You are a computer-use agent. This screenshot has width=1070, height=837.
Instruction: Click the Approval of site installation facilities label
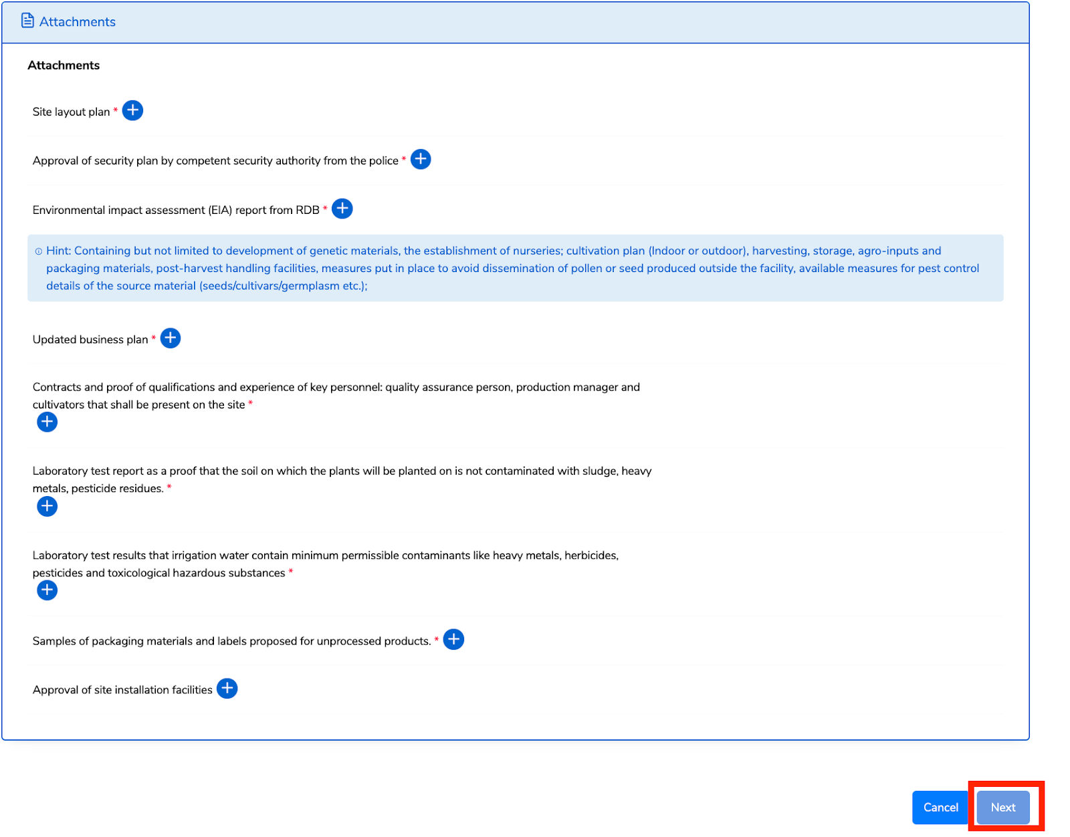pyautogui.click(x=122, y=690)
